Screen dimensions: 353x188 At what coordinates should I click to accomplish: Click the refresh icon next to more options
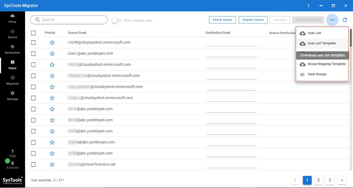tap(345, 20)
